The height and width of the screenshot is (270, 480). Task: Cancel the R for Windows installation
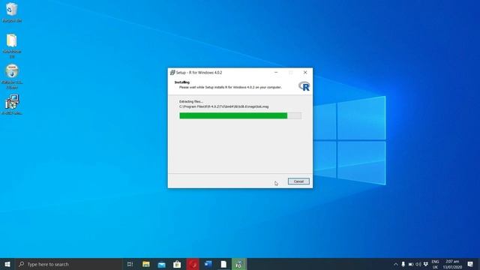coord(298,181)
